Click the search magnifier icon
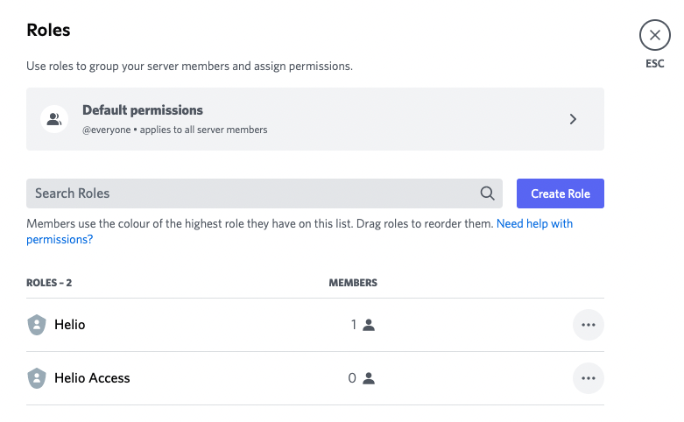 click(488, 193)
